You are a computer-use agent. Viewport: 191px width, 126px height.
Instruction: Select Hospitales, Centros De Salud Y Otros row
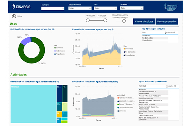tap(159, 112)
